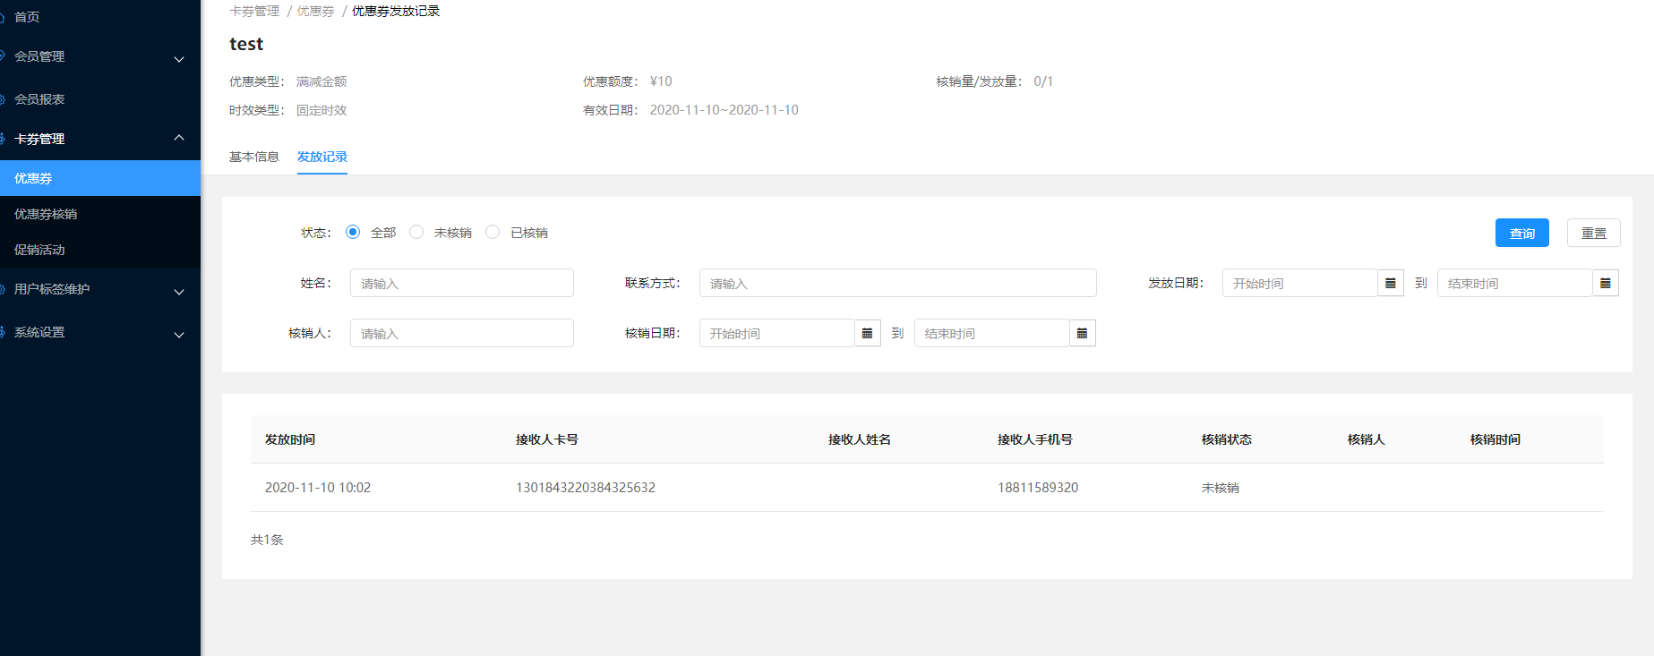Click the 查询 button
This screenshot has height=656, width=1654.
1522,233
